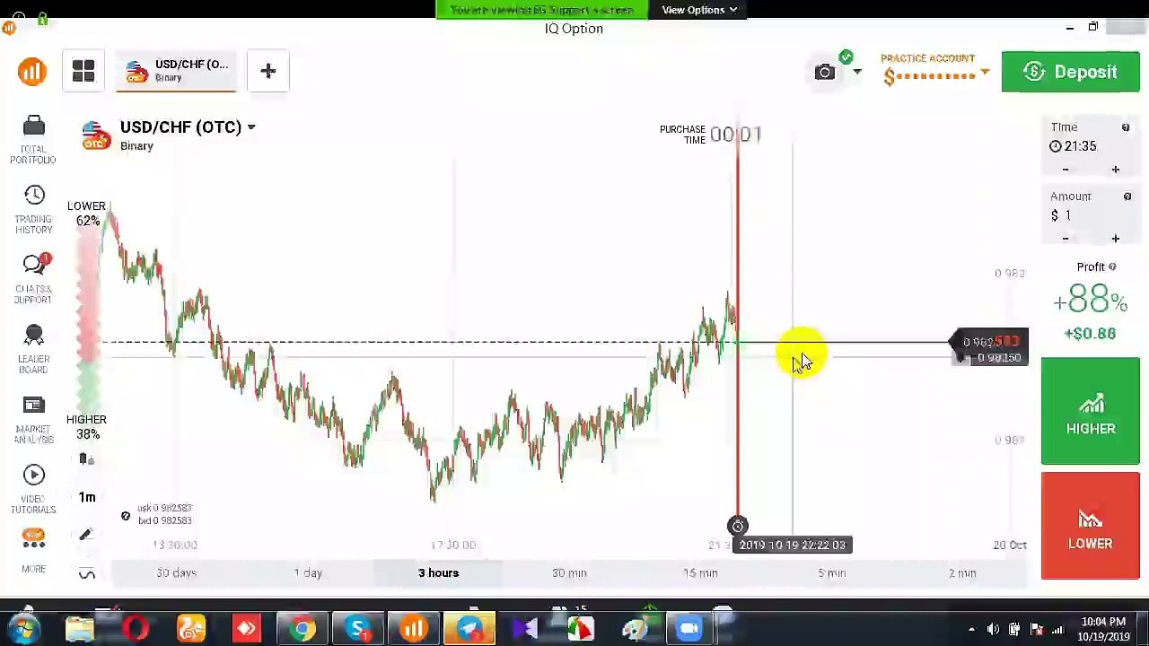Expand the camera dropdown arrow
Screen dimensions: 1149x646
click(856, 72)
